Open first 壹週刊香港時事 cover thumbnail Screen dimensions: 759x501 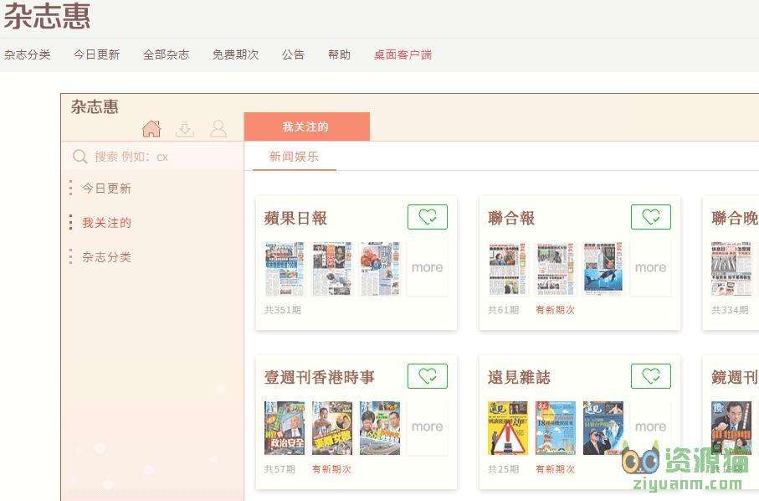point(285,428)
